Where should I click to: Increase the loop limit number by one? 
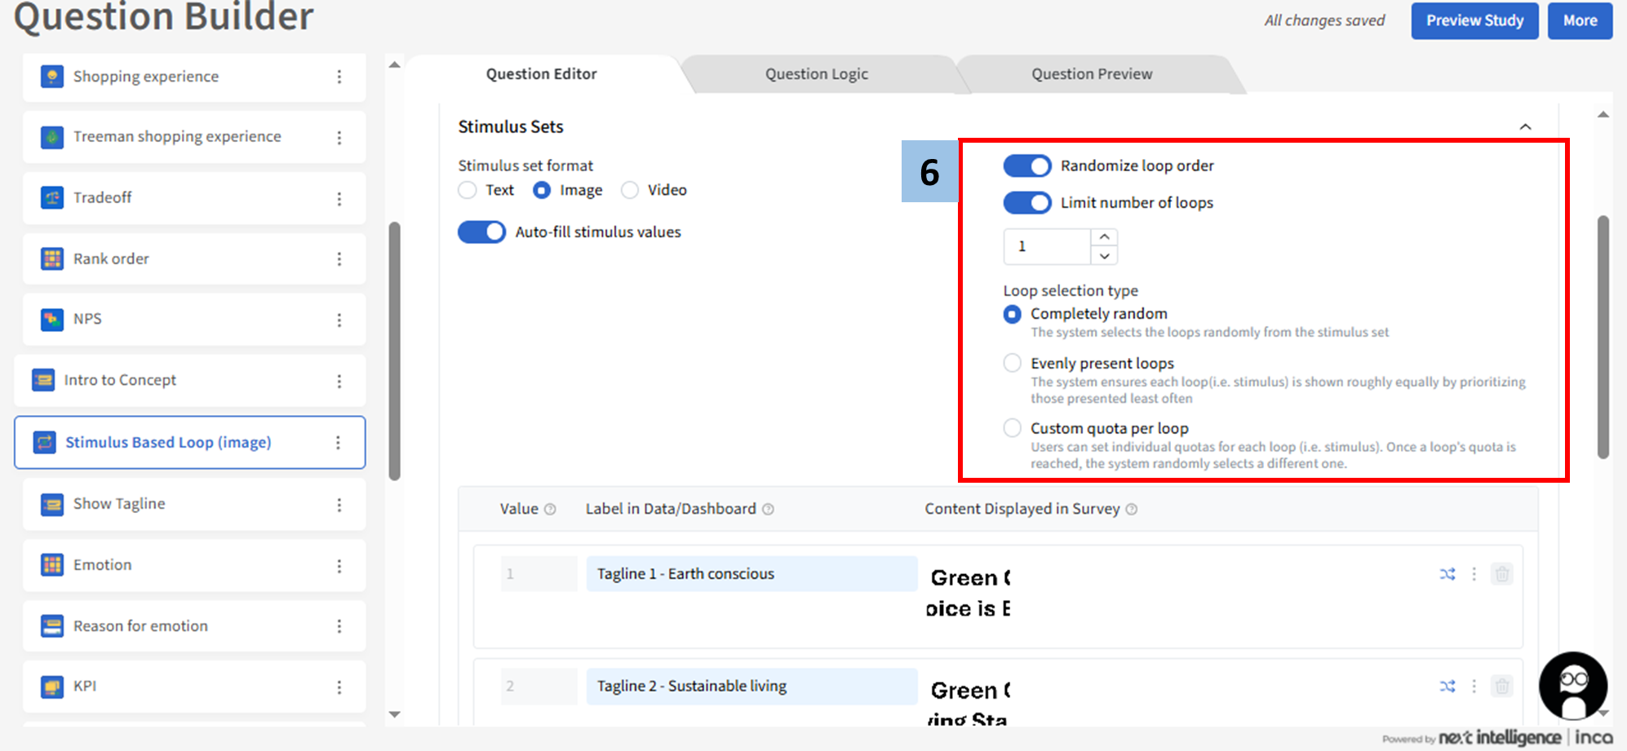tap(1104, 237)
